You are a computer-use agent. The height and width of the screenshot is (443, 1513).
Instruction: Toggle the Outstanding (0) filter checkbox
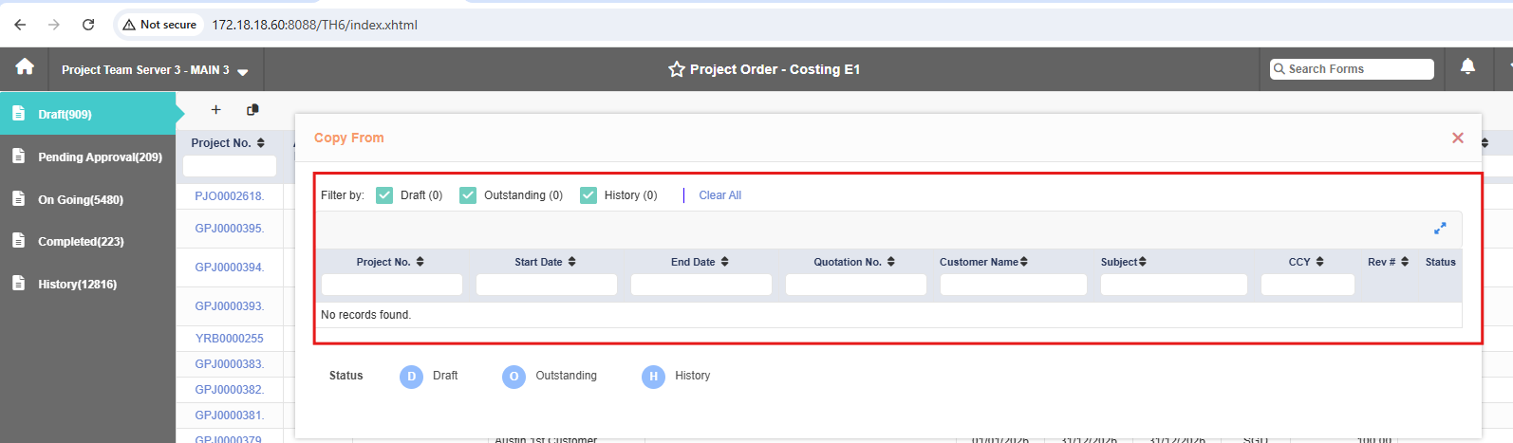click(x=468, y=195)
